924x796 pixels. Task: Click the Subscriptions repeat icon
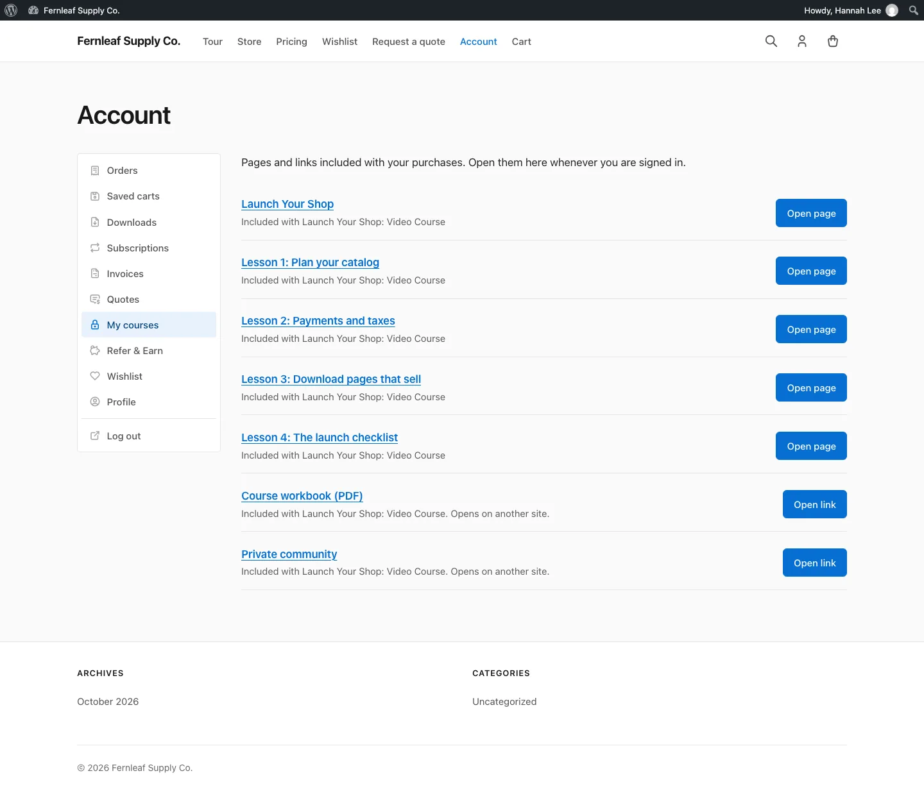(x=95, y=248)
